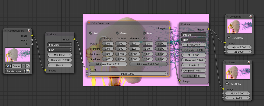The height and width of the screenshot is (106, 264).
Task: Click the Color Mod 1.000 field
Action: (x=194, y=50)
